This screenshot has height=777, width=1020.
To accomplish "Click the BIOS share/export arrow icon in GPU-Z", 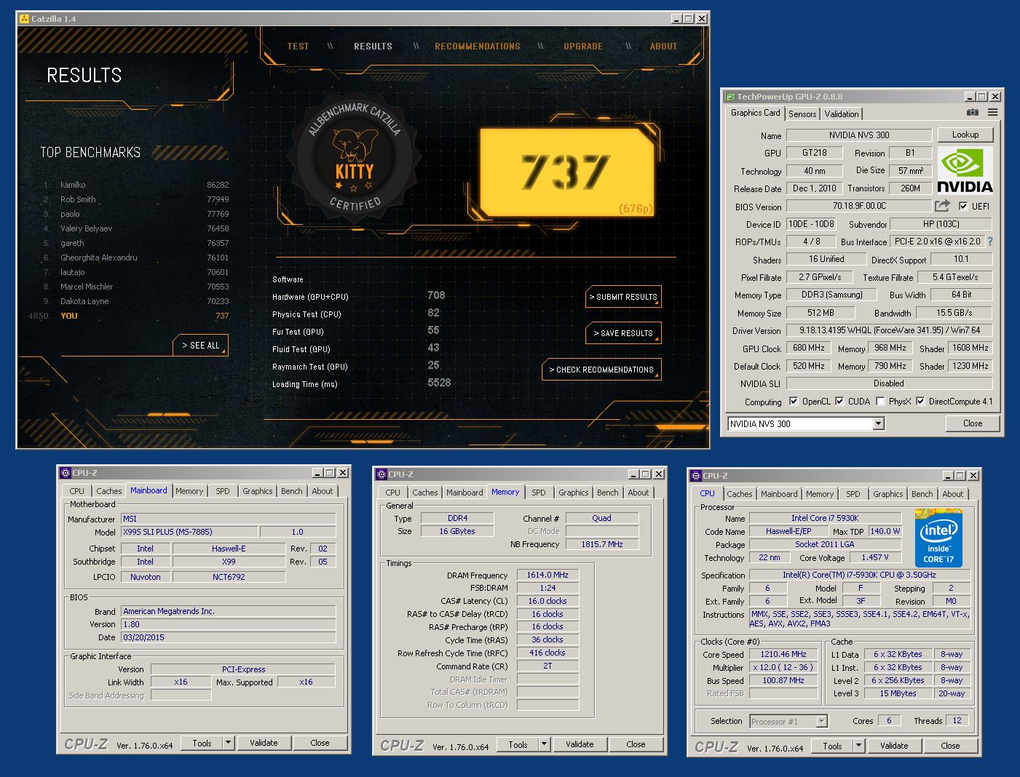I will point(943,206).
